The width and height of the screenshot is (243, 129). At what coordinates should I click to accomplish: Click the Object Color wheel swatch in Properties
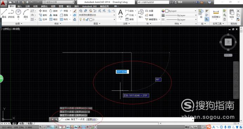click(163, 11)
